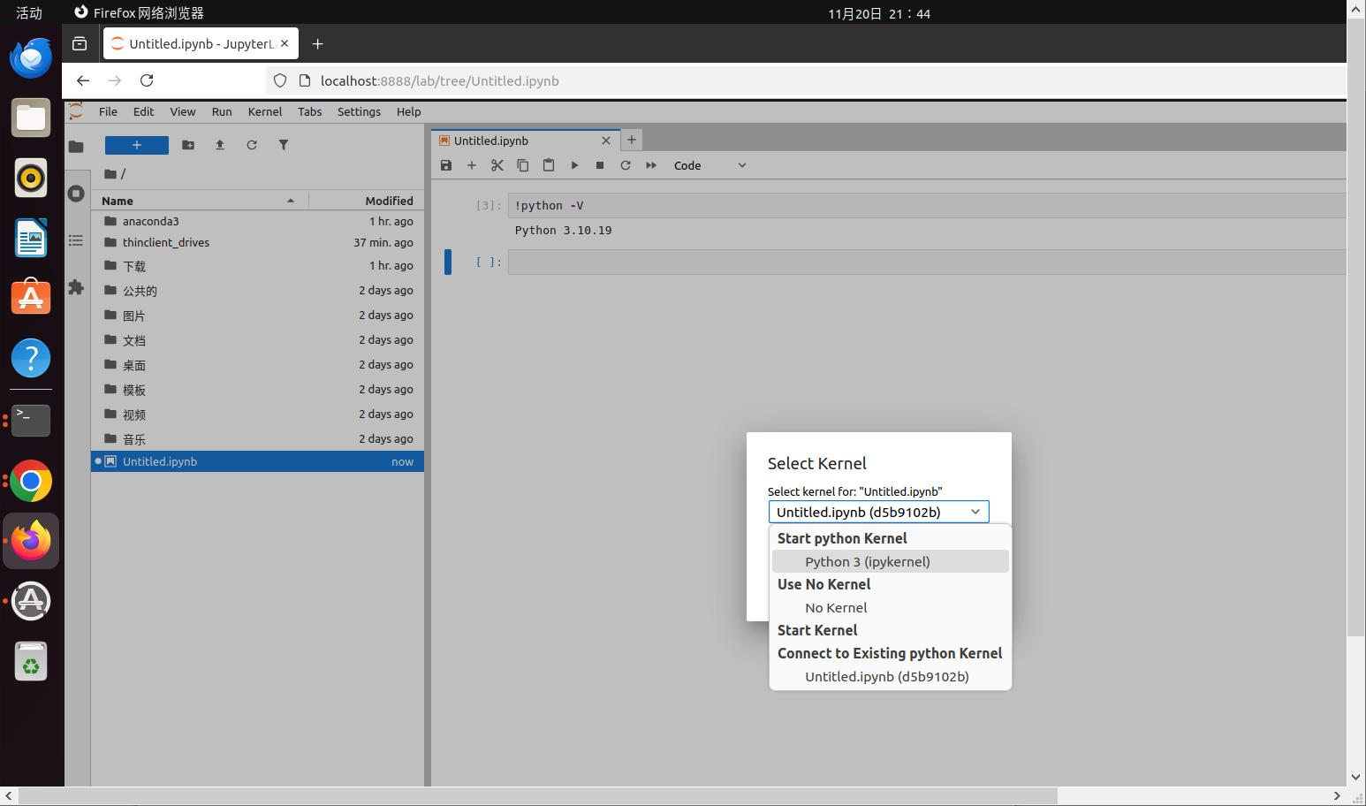Expand the kernel selection combo box
1366x806 pixels.
[x=878, y=512]
